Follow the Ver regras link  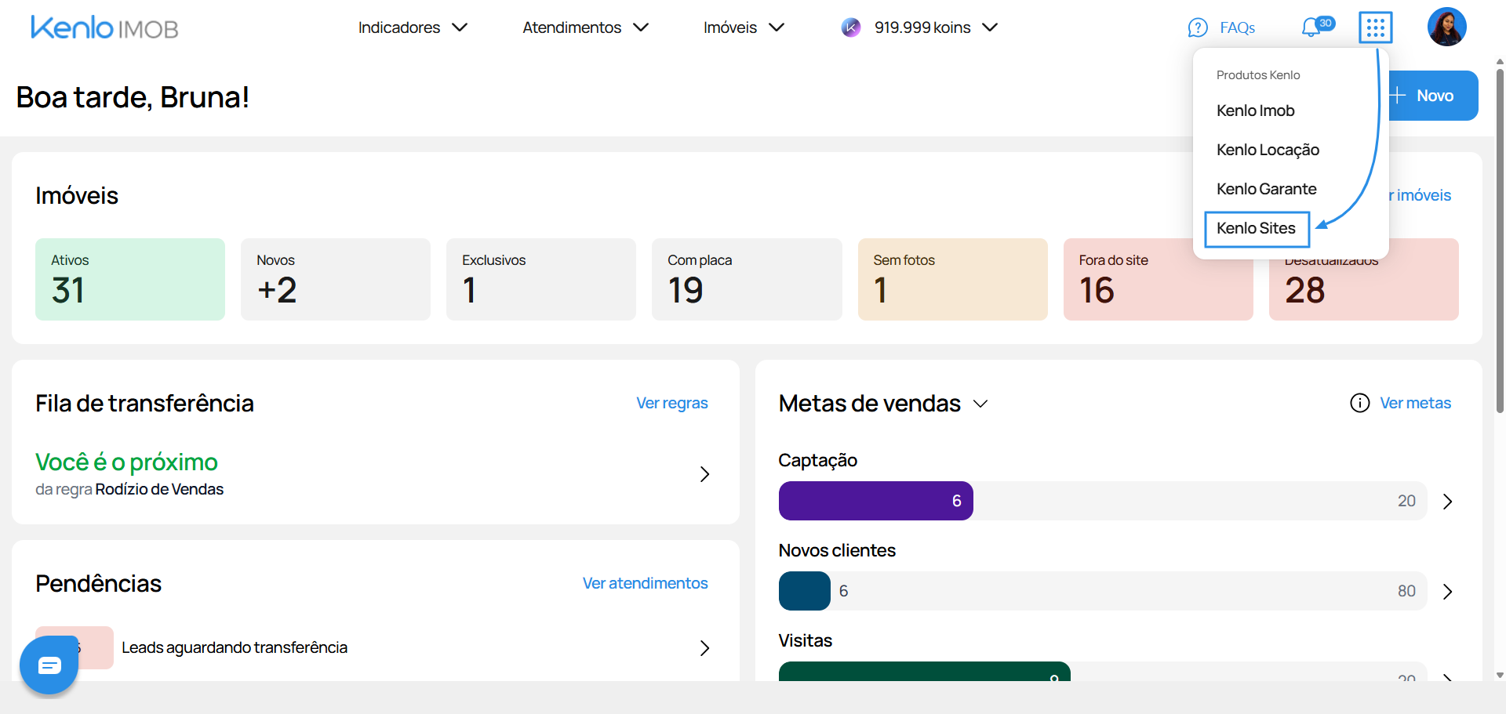(x=671, y=403)
